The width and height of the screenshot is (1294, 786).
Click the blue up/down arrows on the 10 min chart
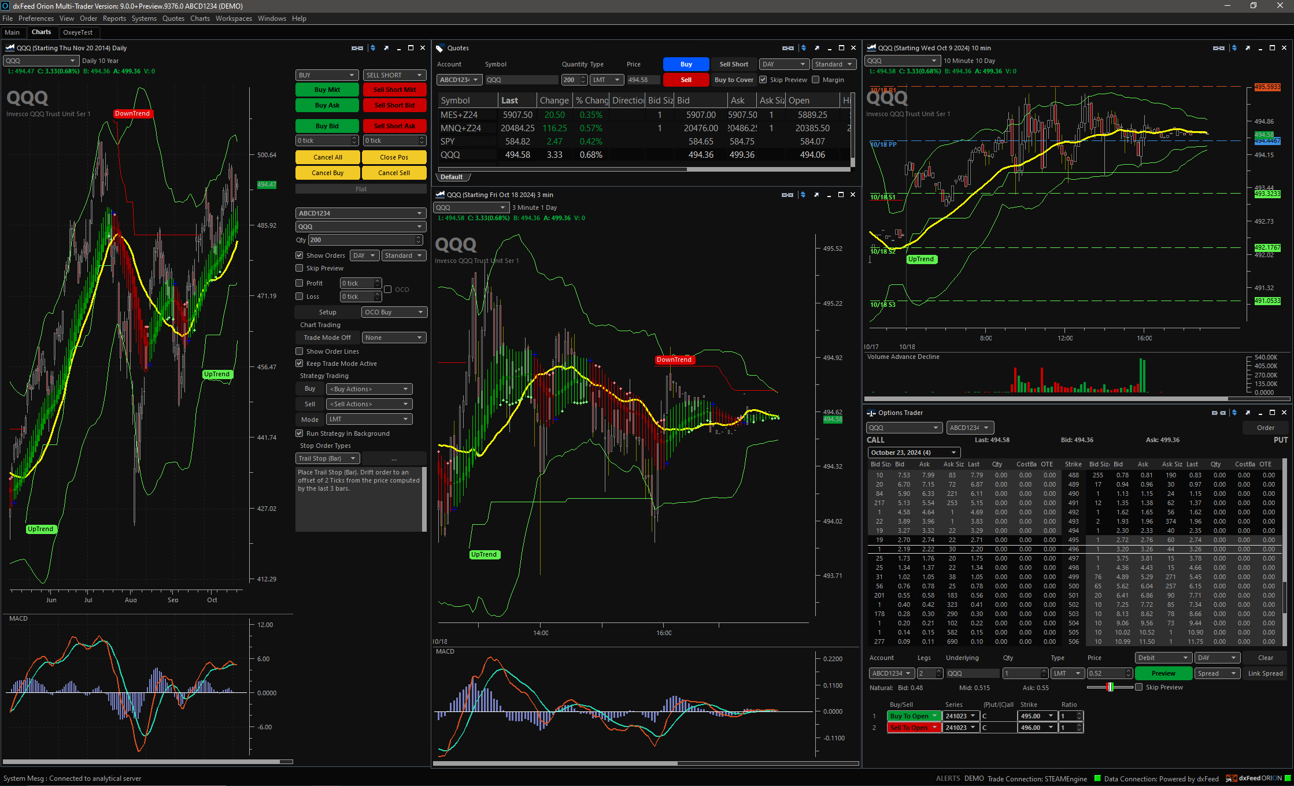[1233, 49]
